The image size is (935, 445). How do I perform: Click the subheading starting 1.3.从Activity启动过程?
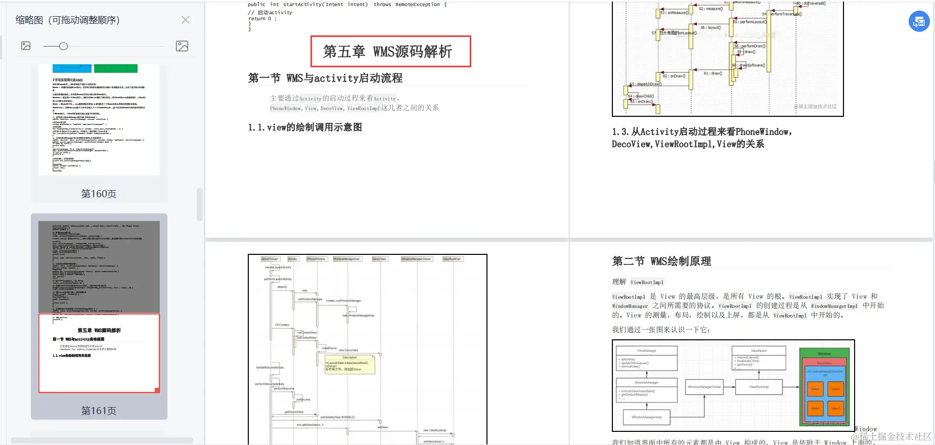pos(702,138)
